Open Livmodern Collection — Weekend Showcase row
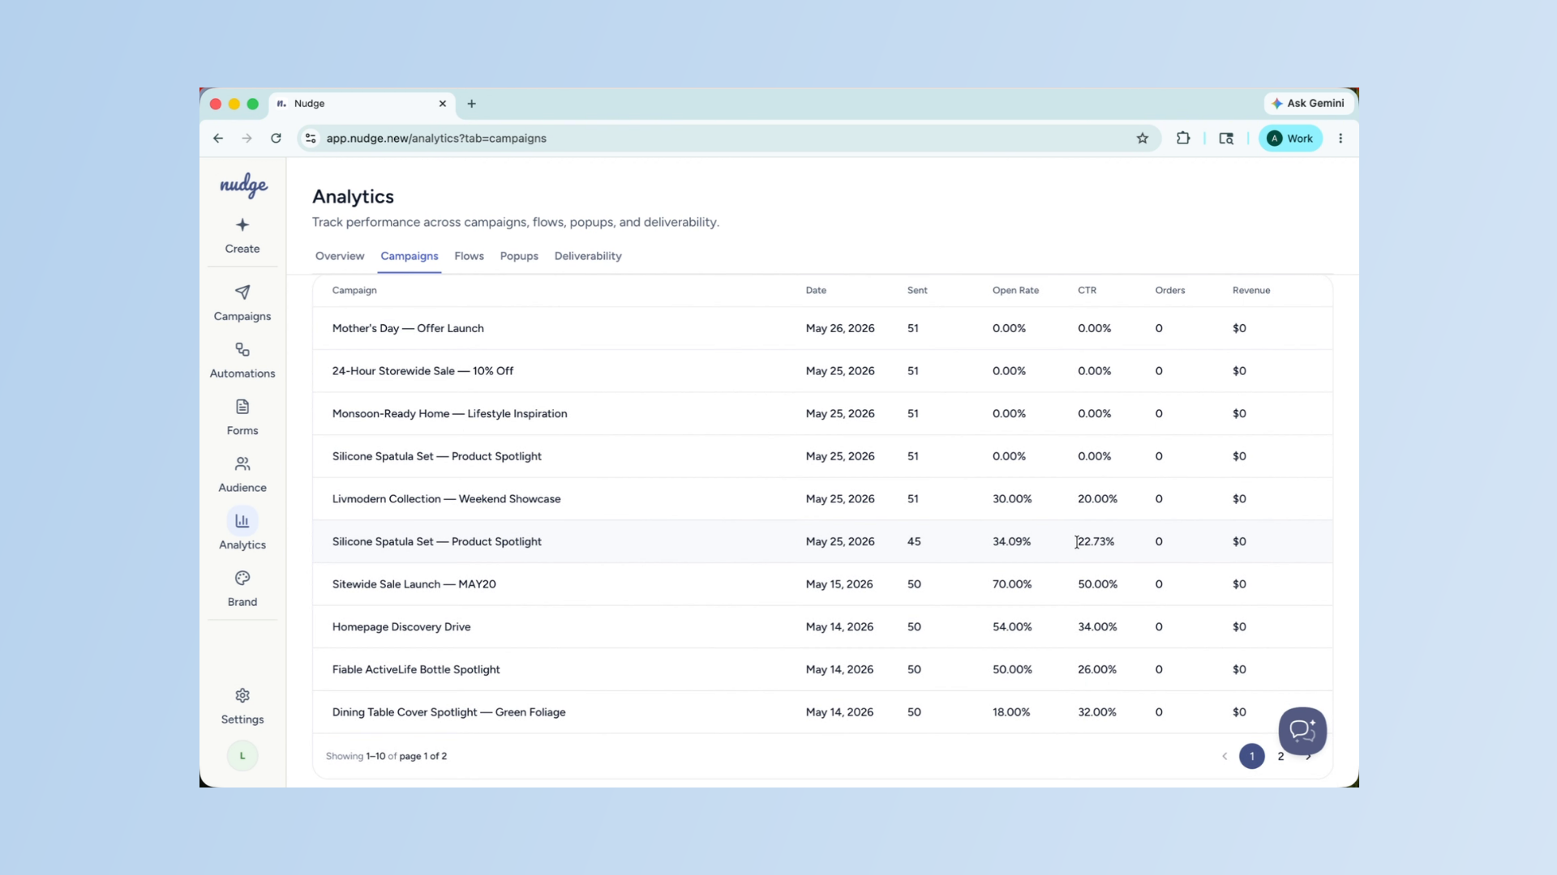The height and width of the screenshot is (875, 1557). pos(822,499)
